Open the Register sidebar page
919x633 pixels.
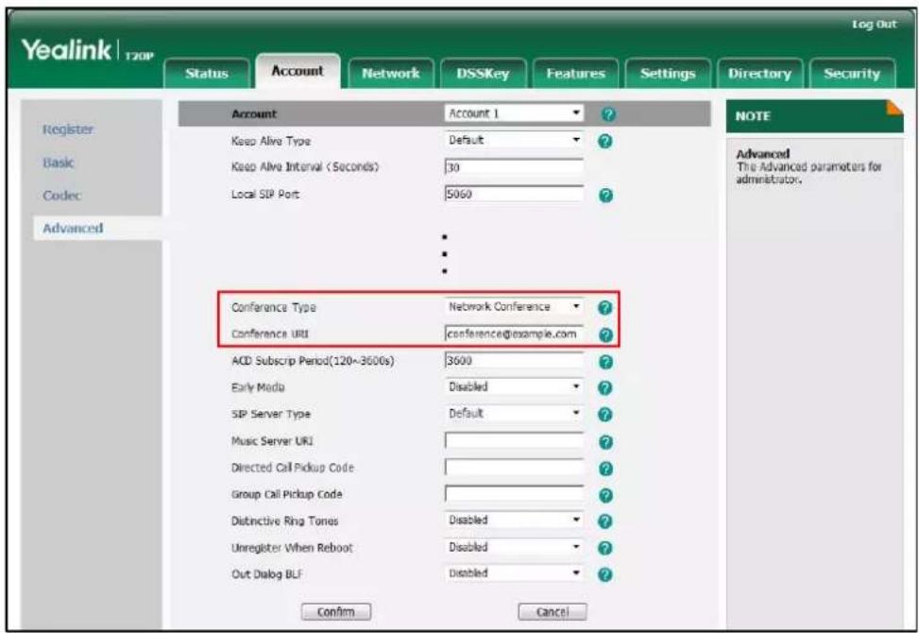[68, 129]
